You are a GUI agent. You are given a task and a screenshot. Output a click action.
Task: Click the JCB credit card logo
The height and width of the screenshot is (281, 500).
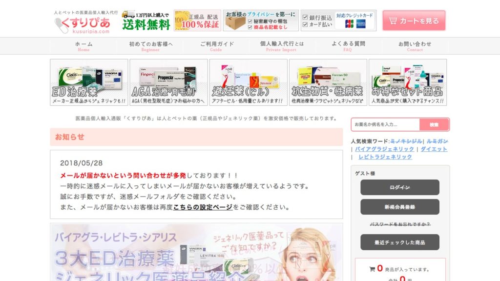(x=350, y=24)
